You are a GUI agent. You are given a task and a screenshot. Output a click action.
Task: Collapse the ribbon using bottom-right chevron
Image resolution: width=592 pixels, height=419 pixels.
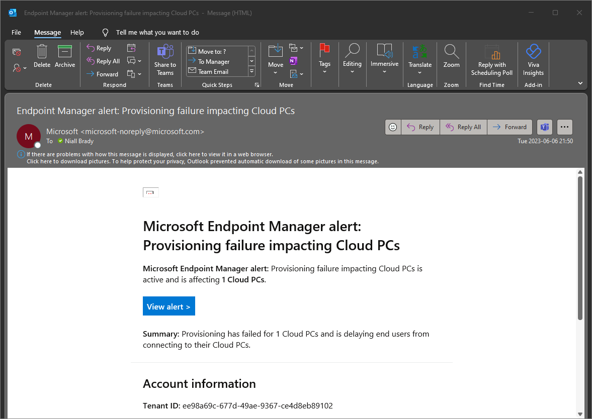(580, 83)
